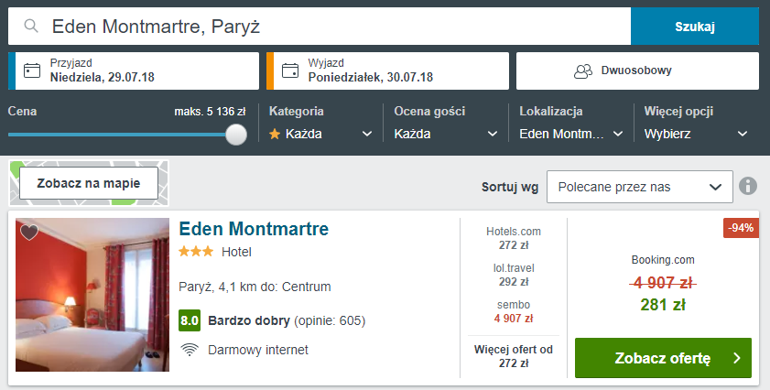
Task: Open the Eden Montmartre hotel title link
Action: pos(254,229)
